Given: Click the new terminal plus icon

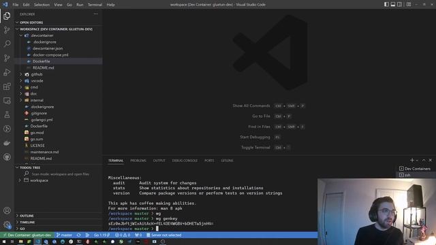Looking at the screenshot, I should [411, 161].
